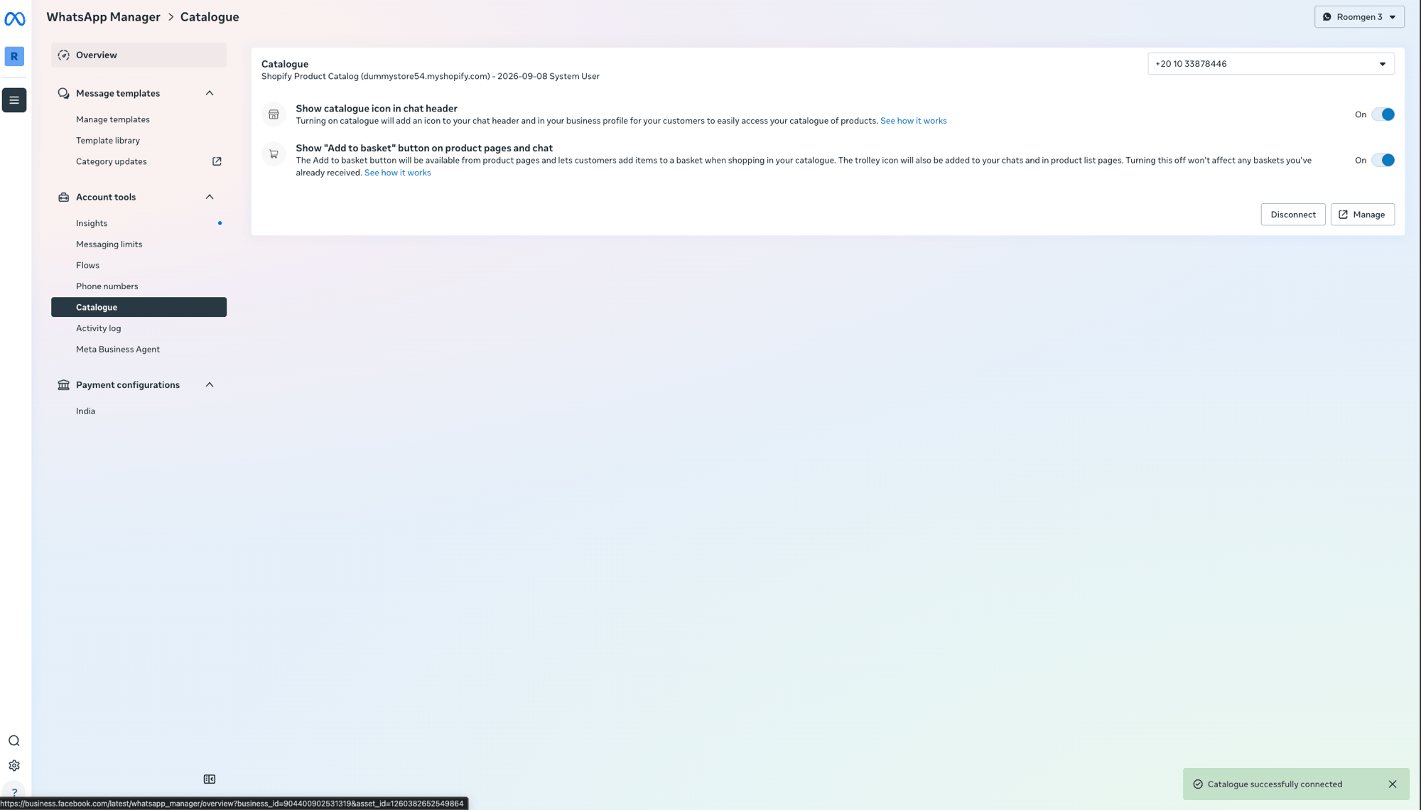Click the Shopify Product Catalog description text
This screenshot has width=1421, height=810.
[x=431, y=76]
